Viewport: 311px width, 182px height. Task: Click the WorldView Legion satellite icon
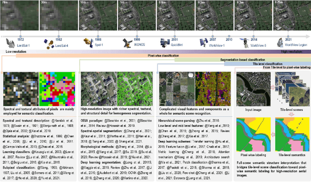pos(280,43)
